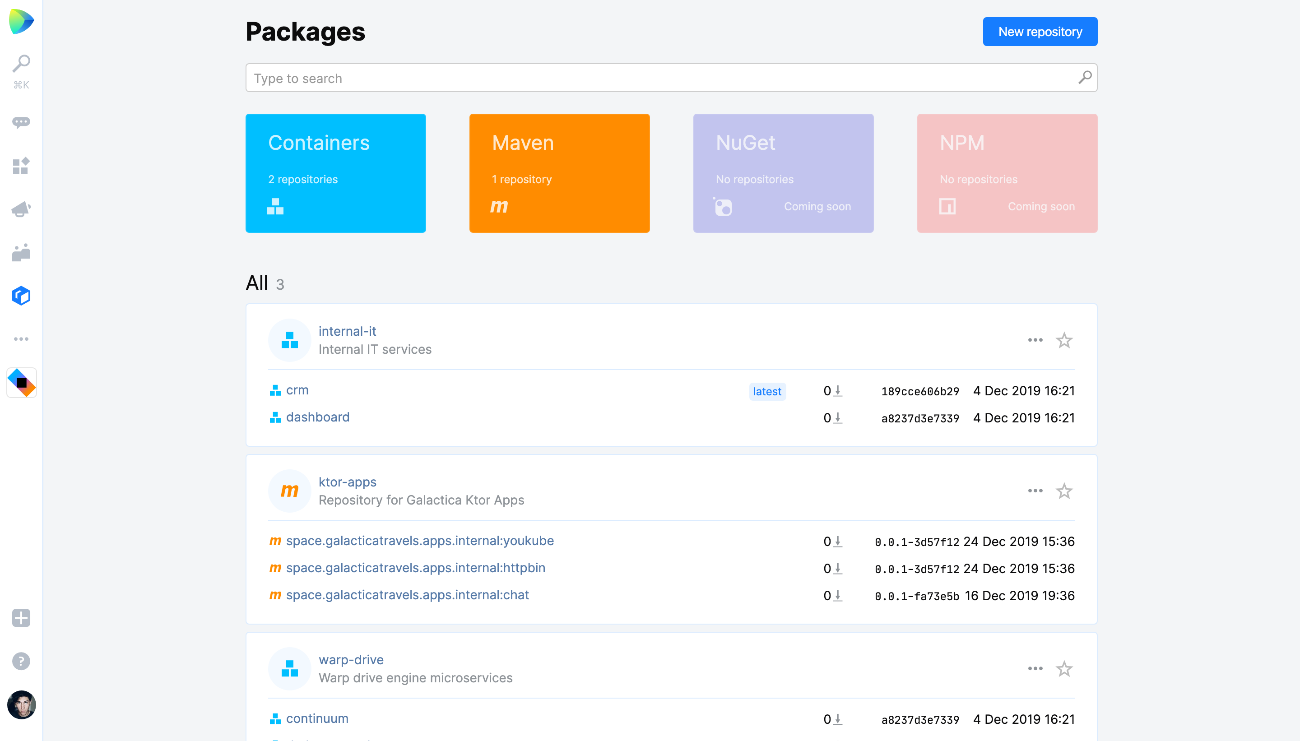Click the New repository button
The width and height of the screenshot is (1300, 741).
click(1040, 32)
